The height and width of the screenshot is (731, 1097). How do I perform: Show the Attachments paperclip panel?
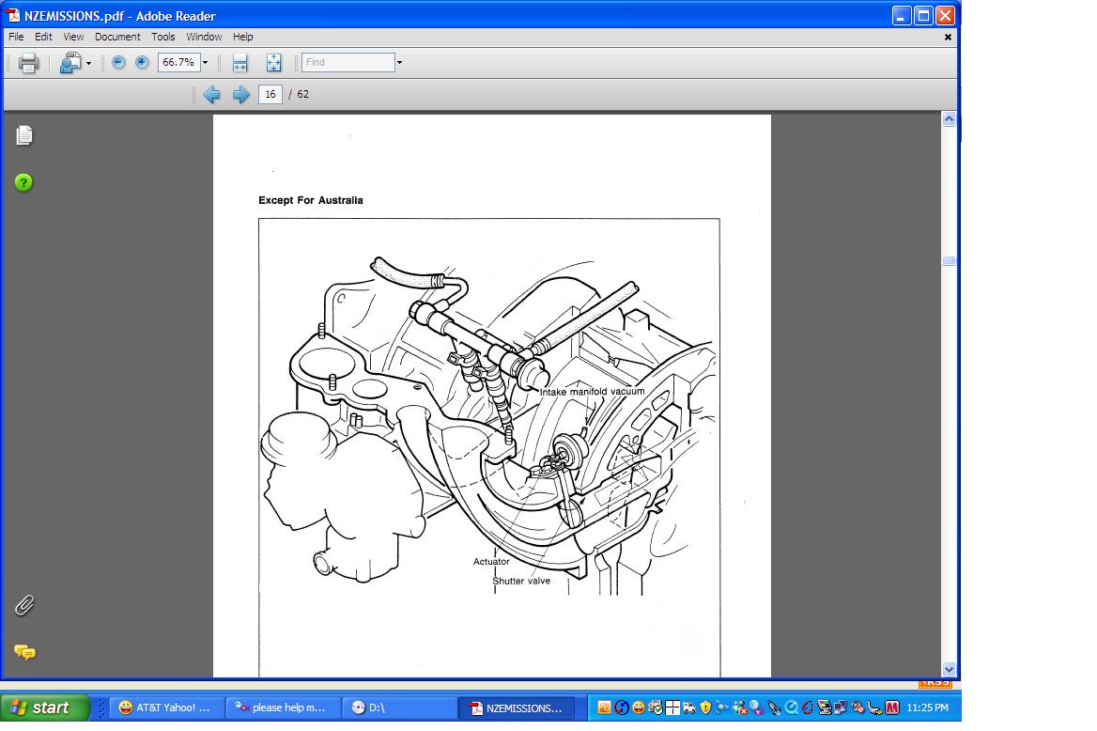tap(24, 605)
